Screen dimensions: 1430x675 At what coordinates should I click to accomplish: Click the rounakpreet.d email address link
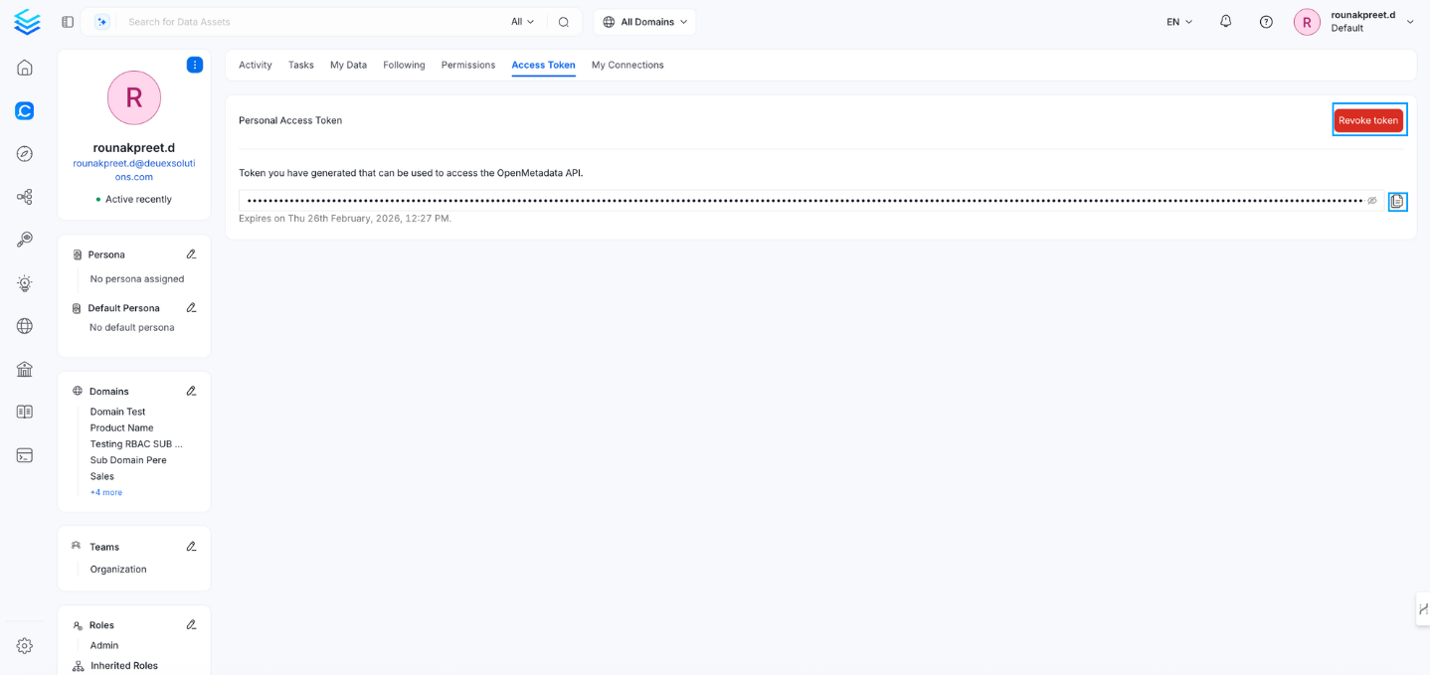[134, 170]
